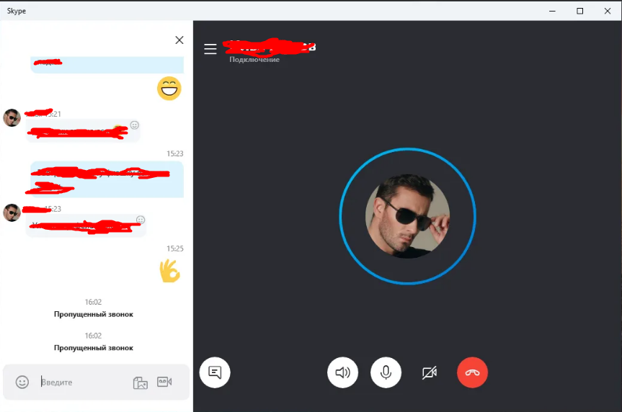The width and height of the screenshot is (622, 412).
Task: Click the second 'Пропущенный звонок' entry
Action: click(x=94, y=348)
